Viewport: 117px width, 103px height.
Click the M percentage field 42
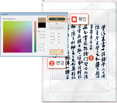tap(55, 36)
